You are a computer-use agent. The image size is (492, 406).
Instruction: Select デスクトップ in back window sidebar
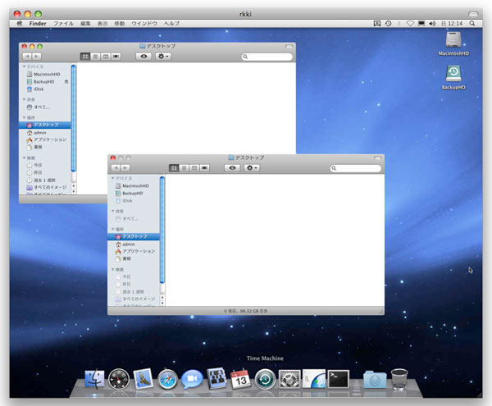click(x=45, y=125)
